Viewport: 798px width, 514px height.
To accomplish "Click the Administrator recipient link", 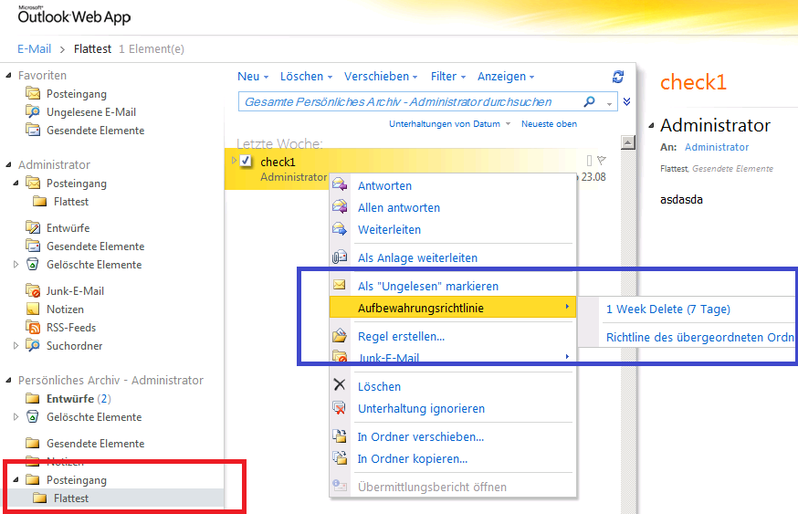I will point(716,147).
